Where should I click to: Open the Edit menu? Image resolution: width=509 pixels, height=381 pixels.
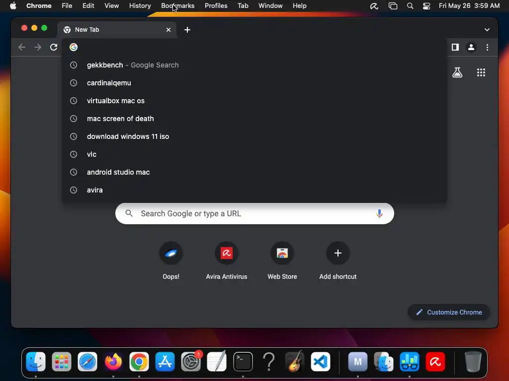[88, 6]
